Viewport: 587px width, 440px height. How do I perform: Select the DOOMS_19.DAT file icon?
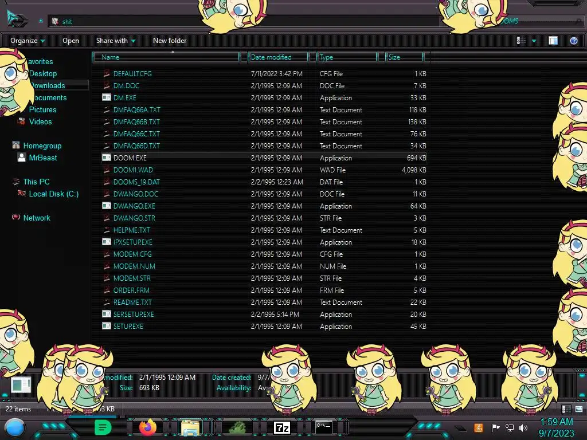107,182
